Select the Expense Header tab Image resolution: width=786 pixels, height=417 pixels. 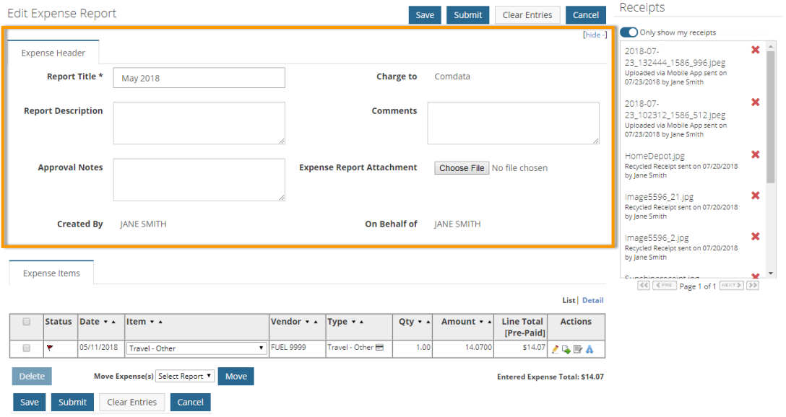(x=53, y=53)
